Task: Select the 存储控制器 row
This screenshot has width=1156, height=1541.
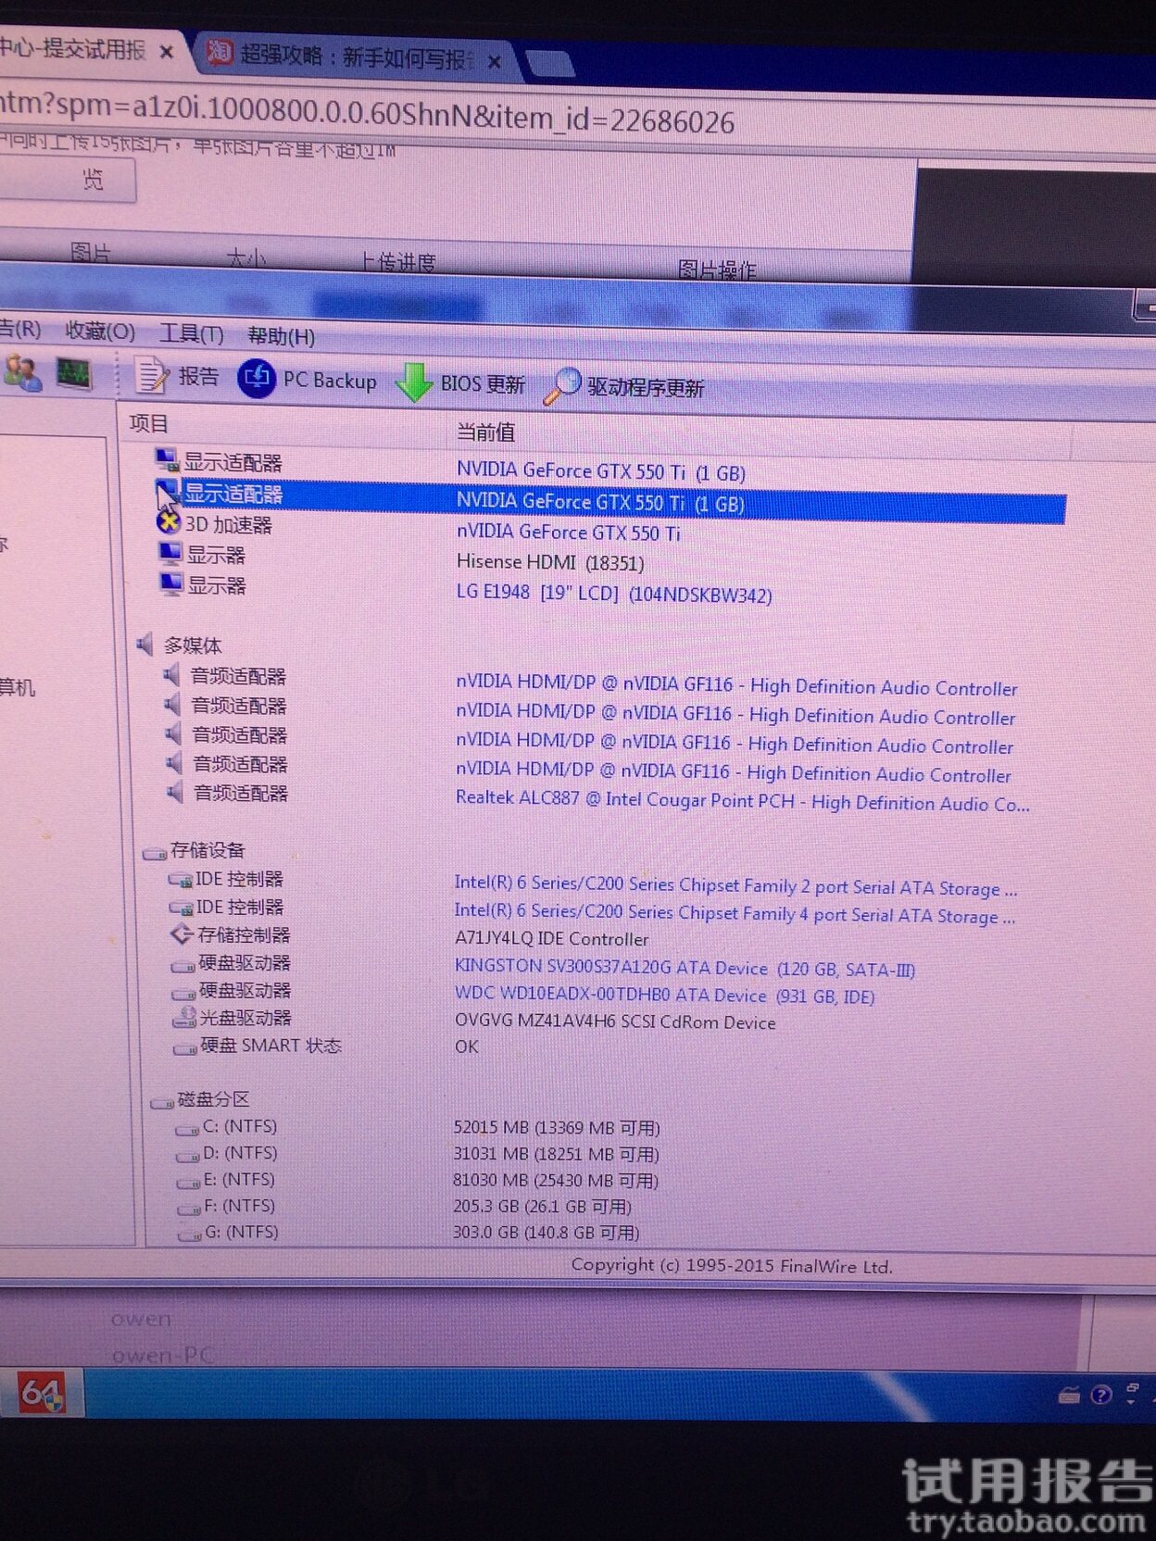Action: (x=231, y=934)
